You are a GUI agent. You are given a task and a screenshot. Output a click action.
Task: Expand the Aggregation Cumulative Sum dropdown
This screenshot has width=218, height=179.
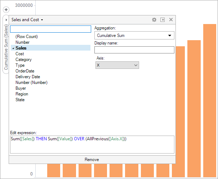coord(134,36)
